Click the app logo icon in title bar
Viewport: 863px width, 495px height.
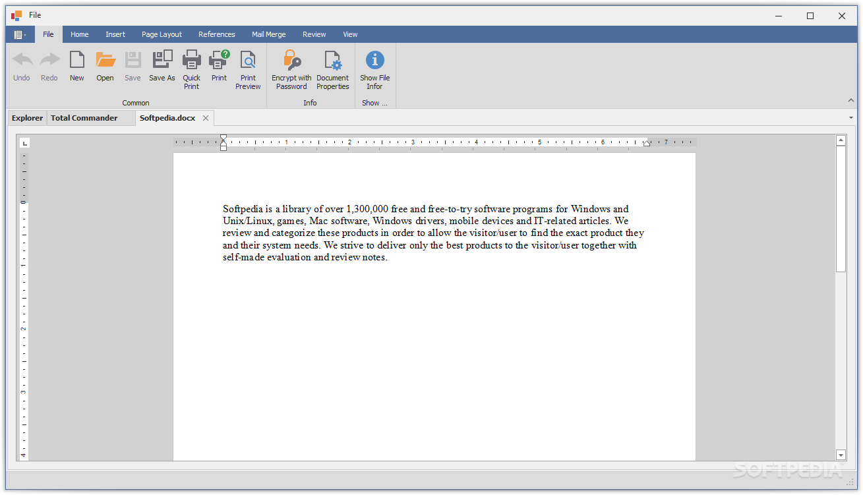(x=16, y=16)
